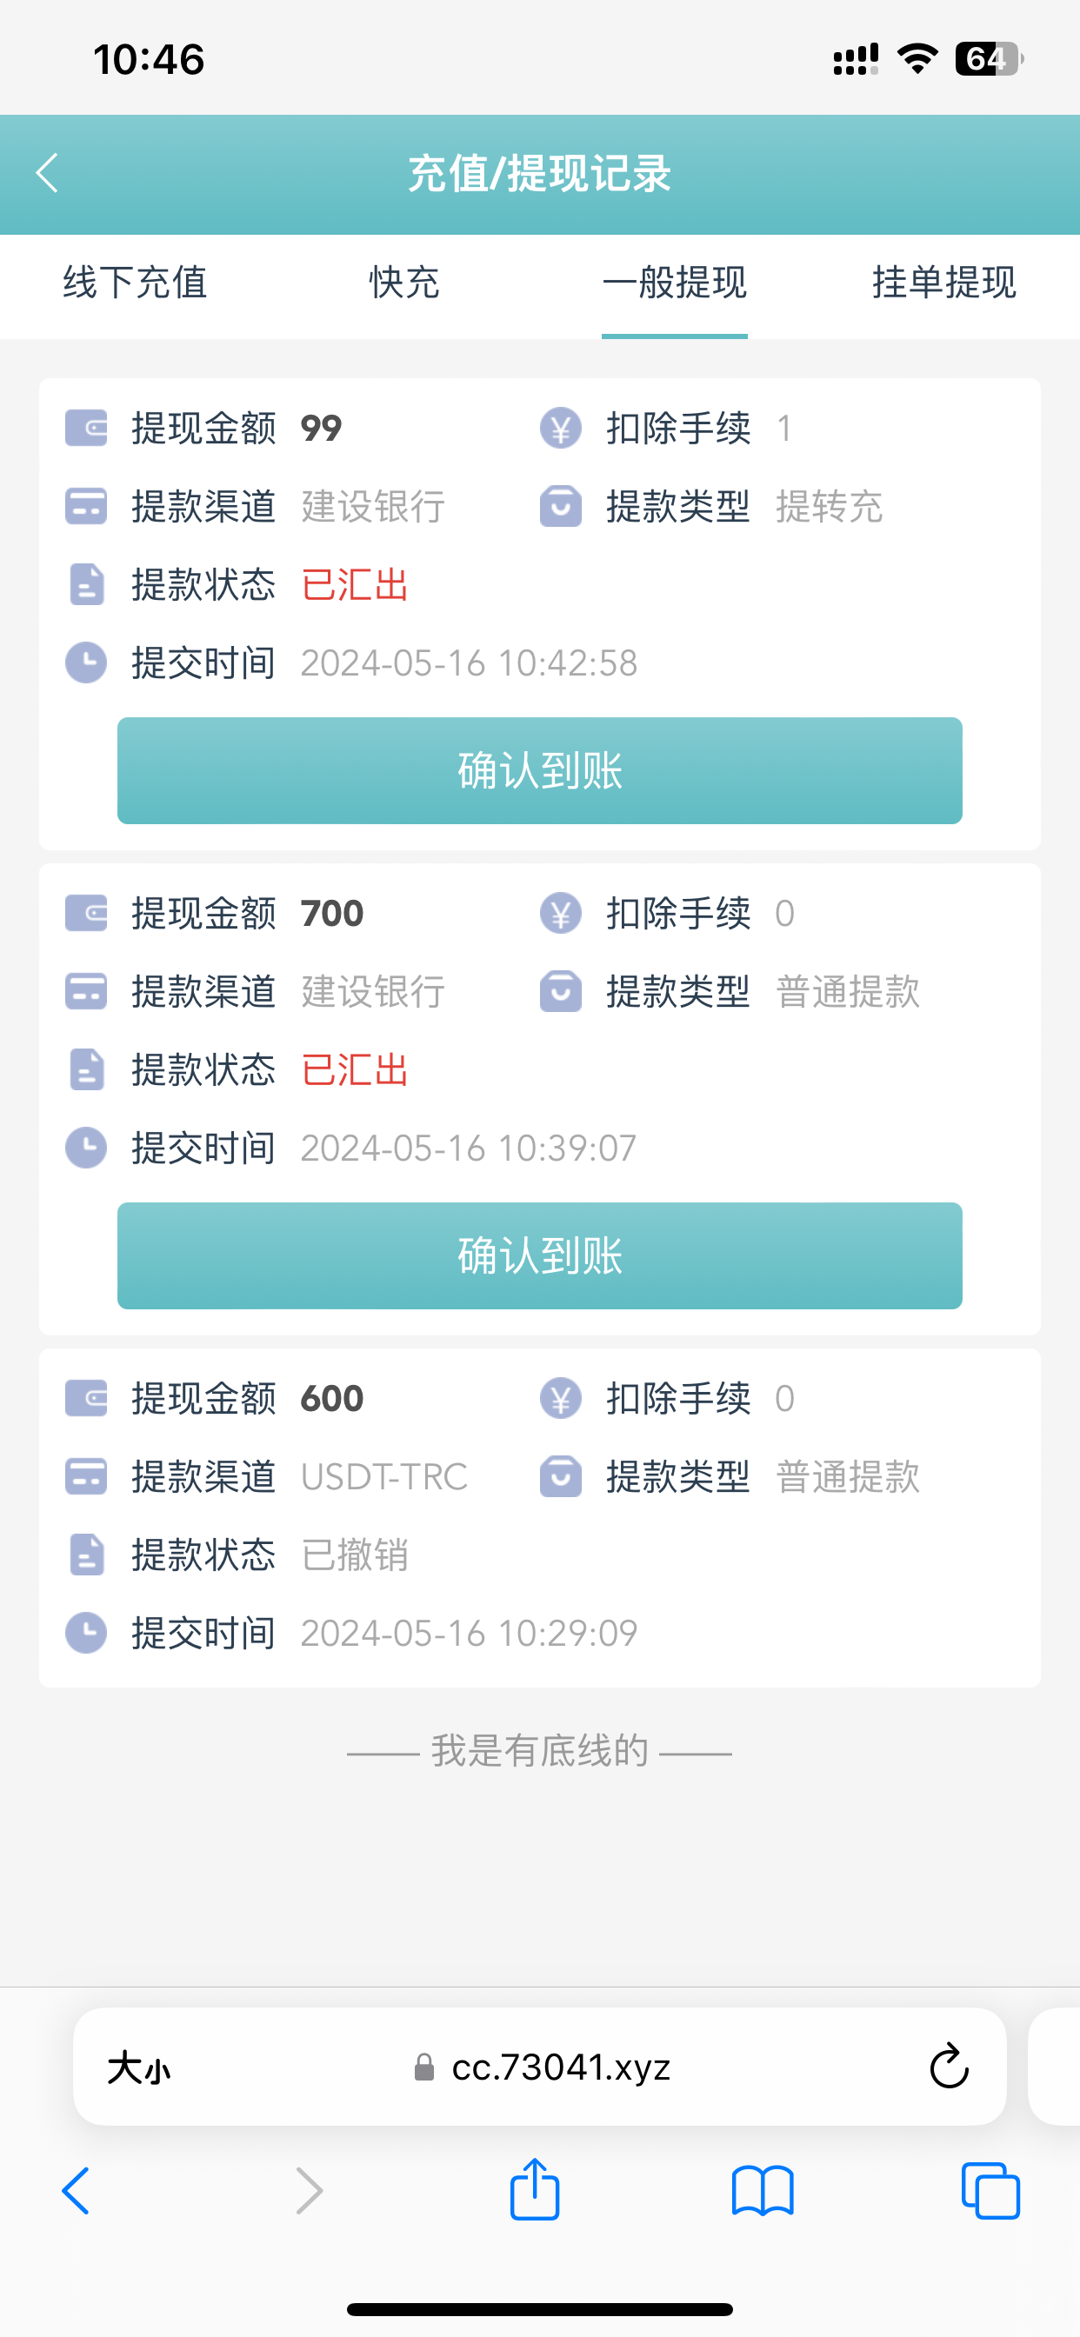Tap the back arrow in the page header
The image size is (1080, 2337).
(x=47, y=172)
